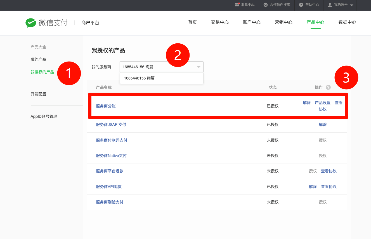Click the help center question mark icon
The height and width of the screenshot is (239, 371).
click(x=301, y=5)
